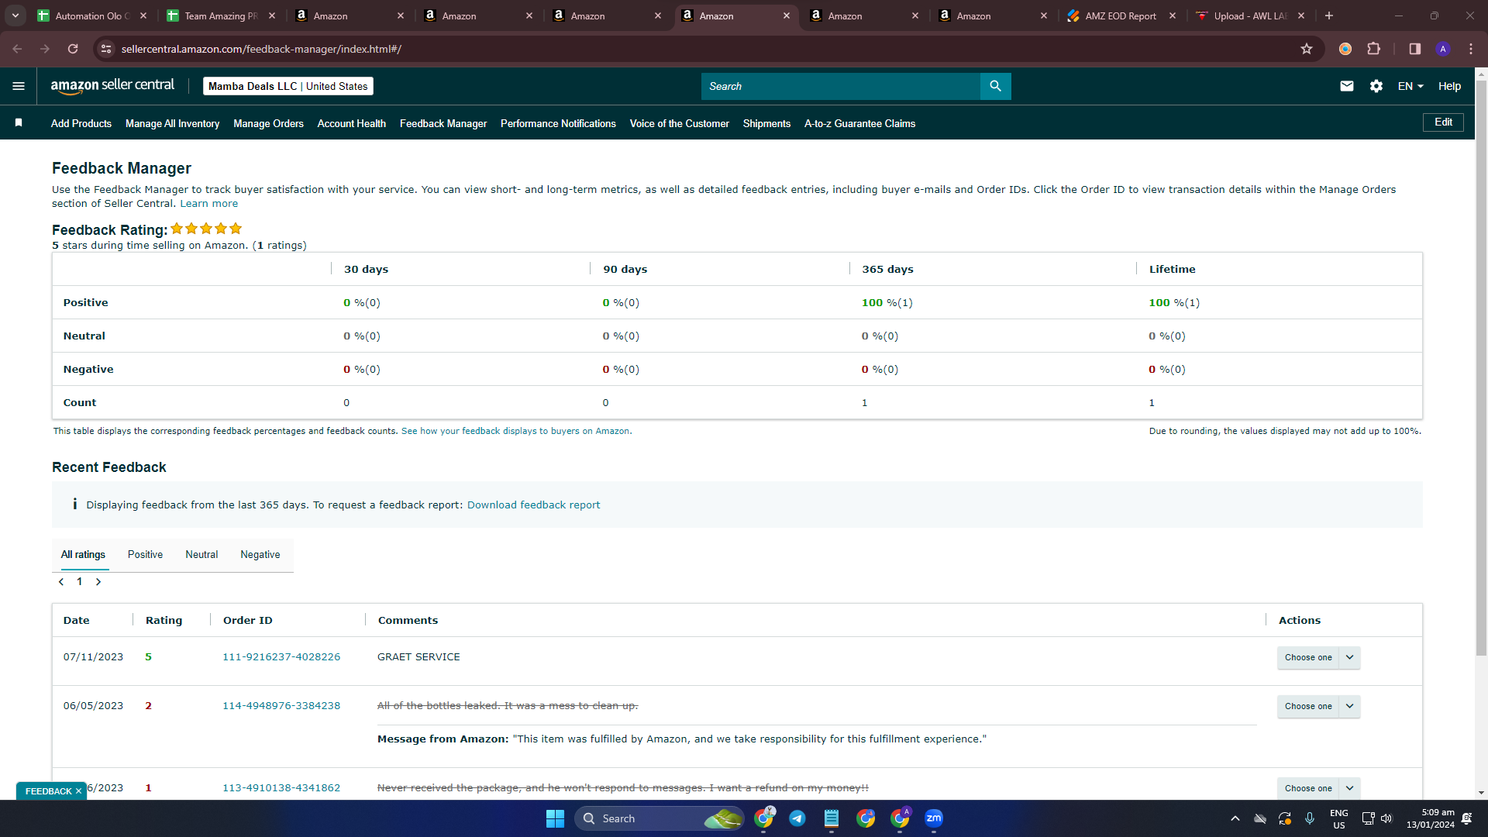Click the bookmark flag icon in the nav bar
This screenshot has width=1488, height=837.
click(19, 122)
